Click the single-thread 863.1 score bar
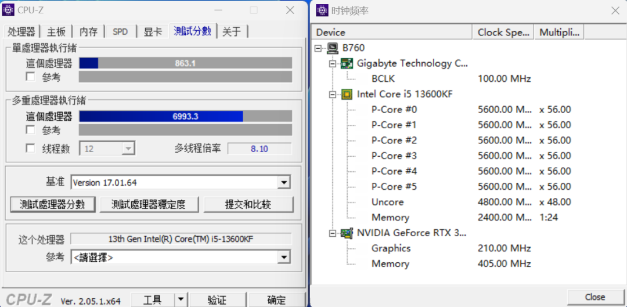627x307 pixels. 186,63
